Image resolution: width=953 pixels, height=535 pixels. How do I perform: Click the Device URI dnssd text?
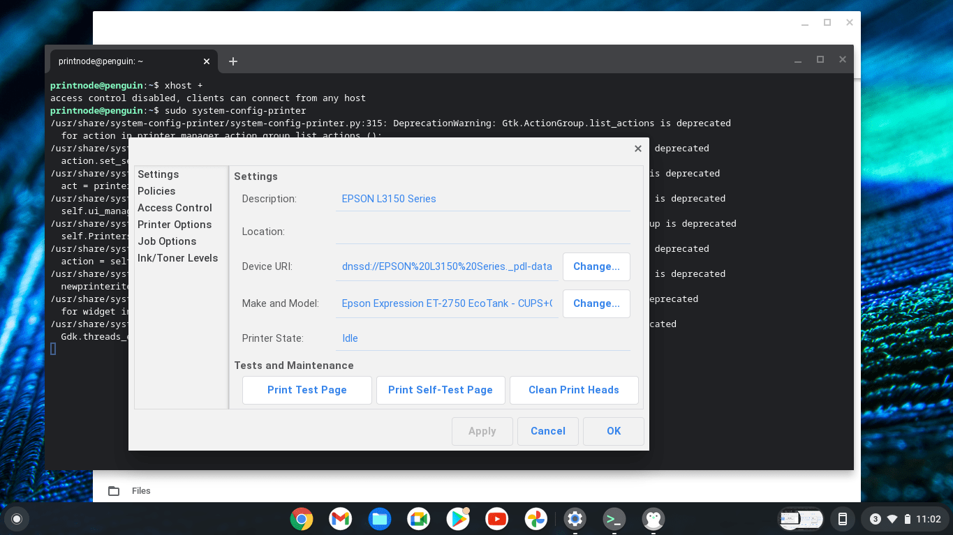(447, 266)
